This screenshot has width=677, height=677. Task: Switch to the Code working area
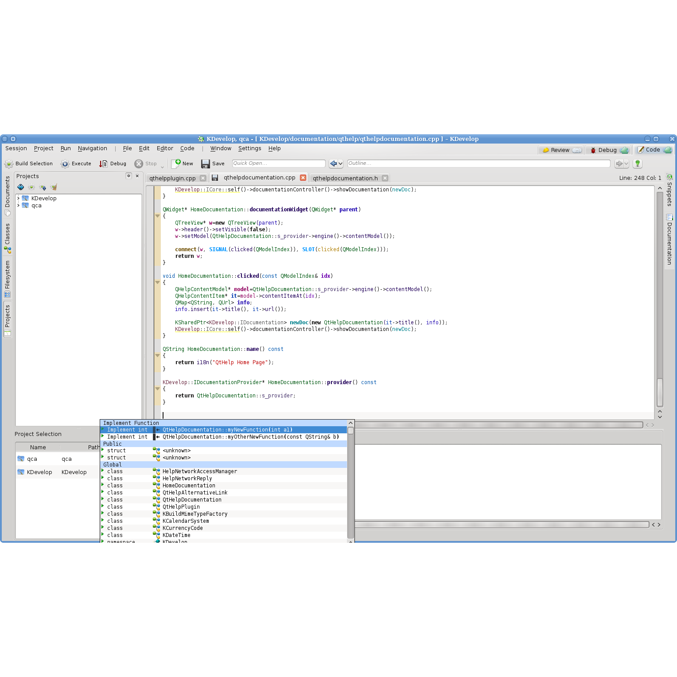(653, 150)
